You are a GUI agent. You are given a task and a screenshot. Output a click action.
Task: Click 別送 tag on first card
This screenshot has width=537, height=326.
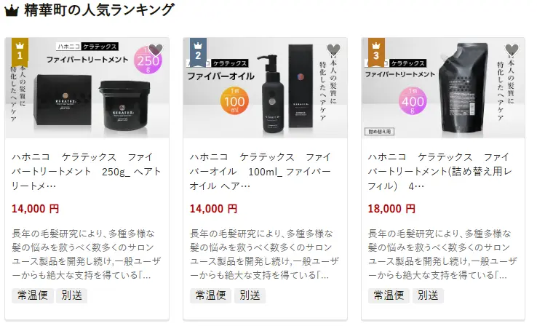tap(72, 295)
